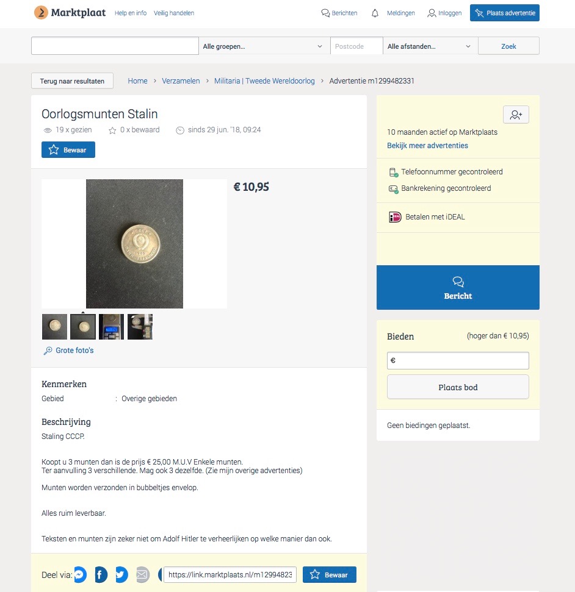Select the third thumbnail with scale photo
Viewport: 575px width, 592px height.
click(x=111, y=327)
